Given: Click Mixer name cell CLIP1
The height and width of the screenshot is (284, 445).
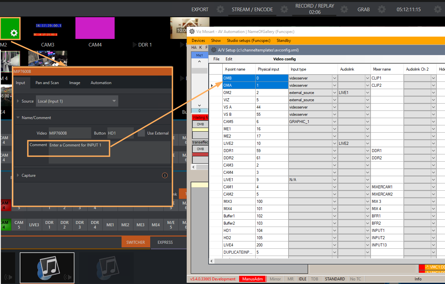Looking at the screenshot, I should 387,78.
